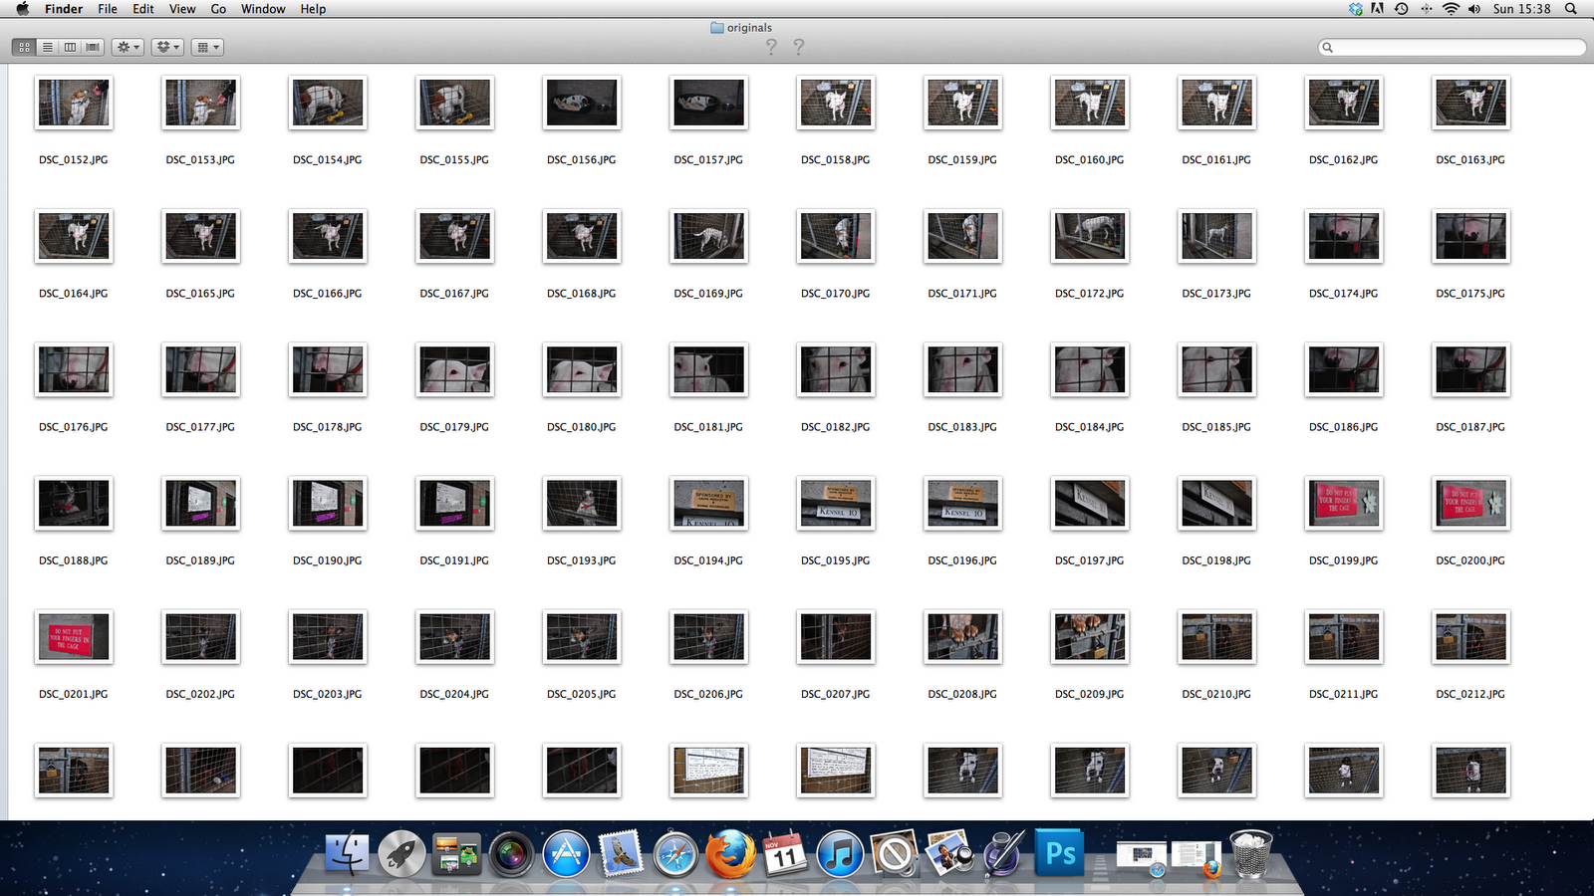Open Mail from the Dock
The width and height of the screenshot is (1594, 896).
click(621, 853)
